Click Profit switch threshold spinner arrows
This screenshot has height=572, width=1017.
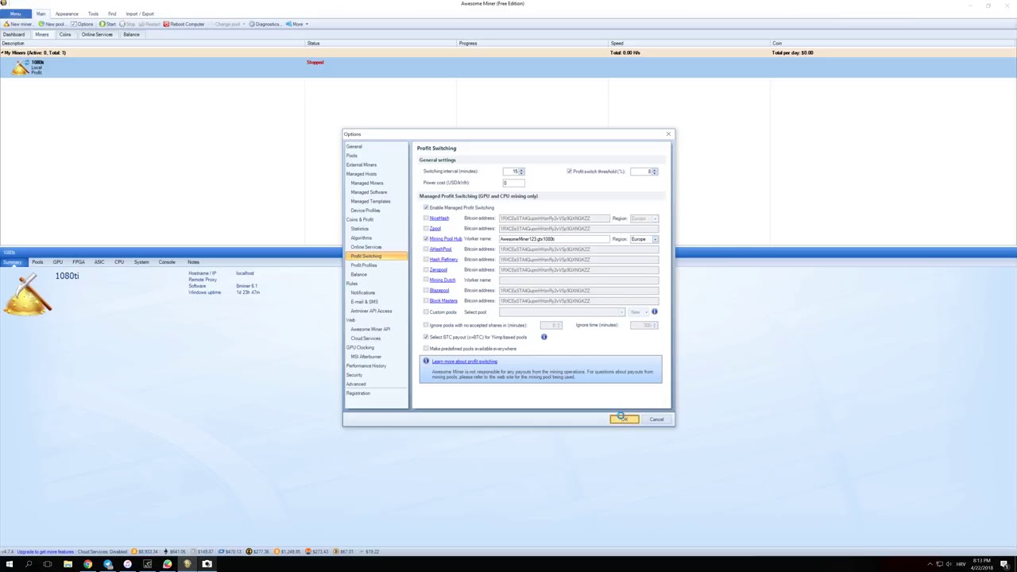click(x=655, y=172)
